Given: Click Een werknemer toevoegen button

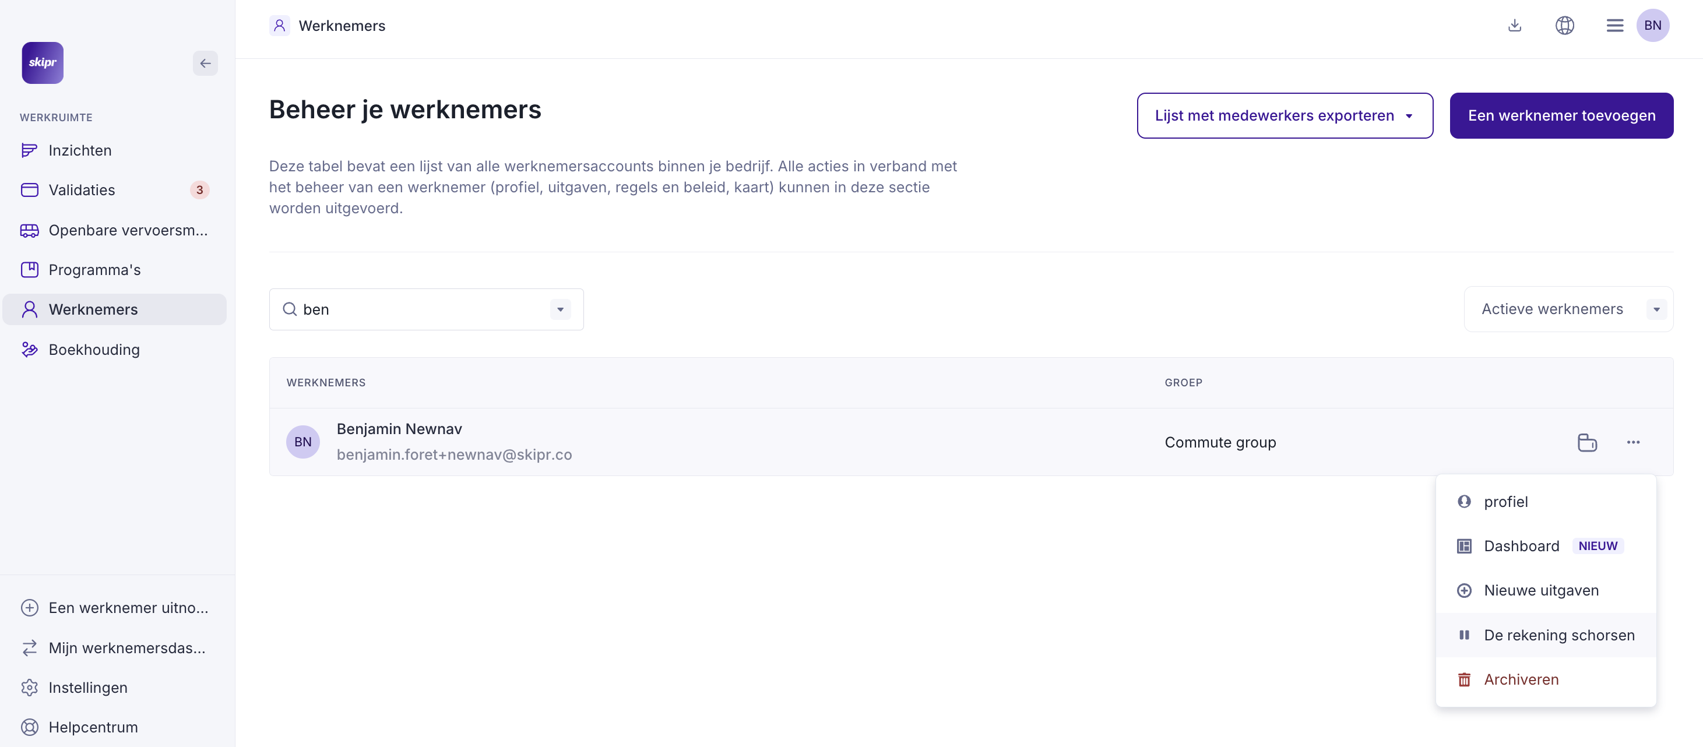Looking at the screenshot, I should (1561, 116).
